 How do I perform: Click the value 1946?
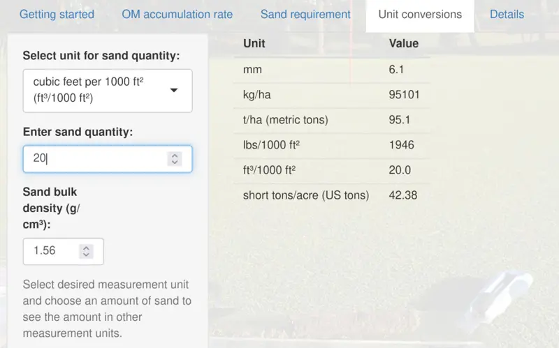(x=402, y=145)
